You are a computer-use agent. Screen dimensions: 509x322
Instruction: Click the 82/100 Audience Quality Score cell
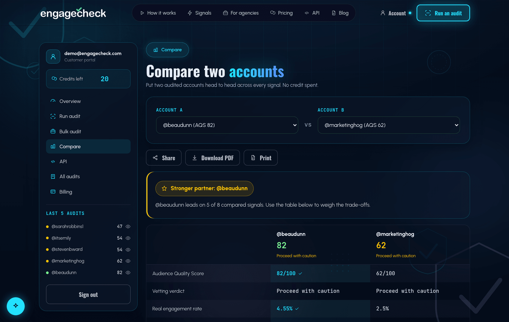click(x=320, y=273)
